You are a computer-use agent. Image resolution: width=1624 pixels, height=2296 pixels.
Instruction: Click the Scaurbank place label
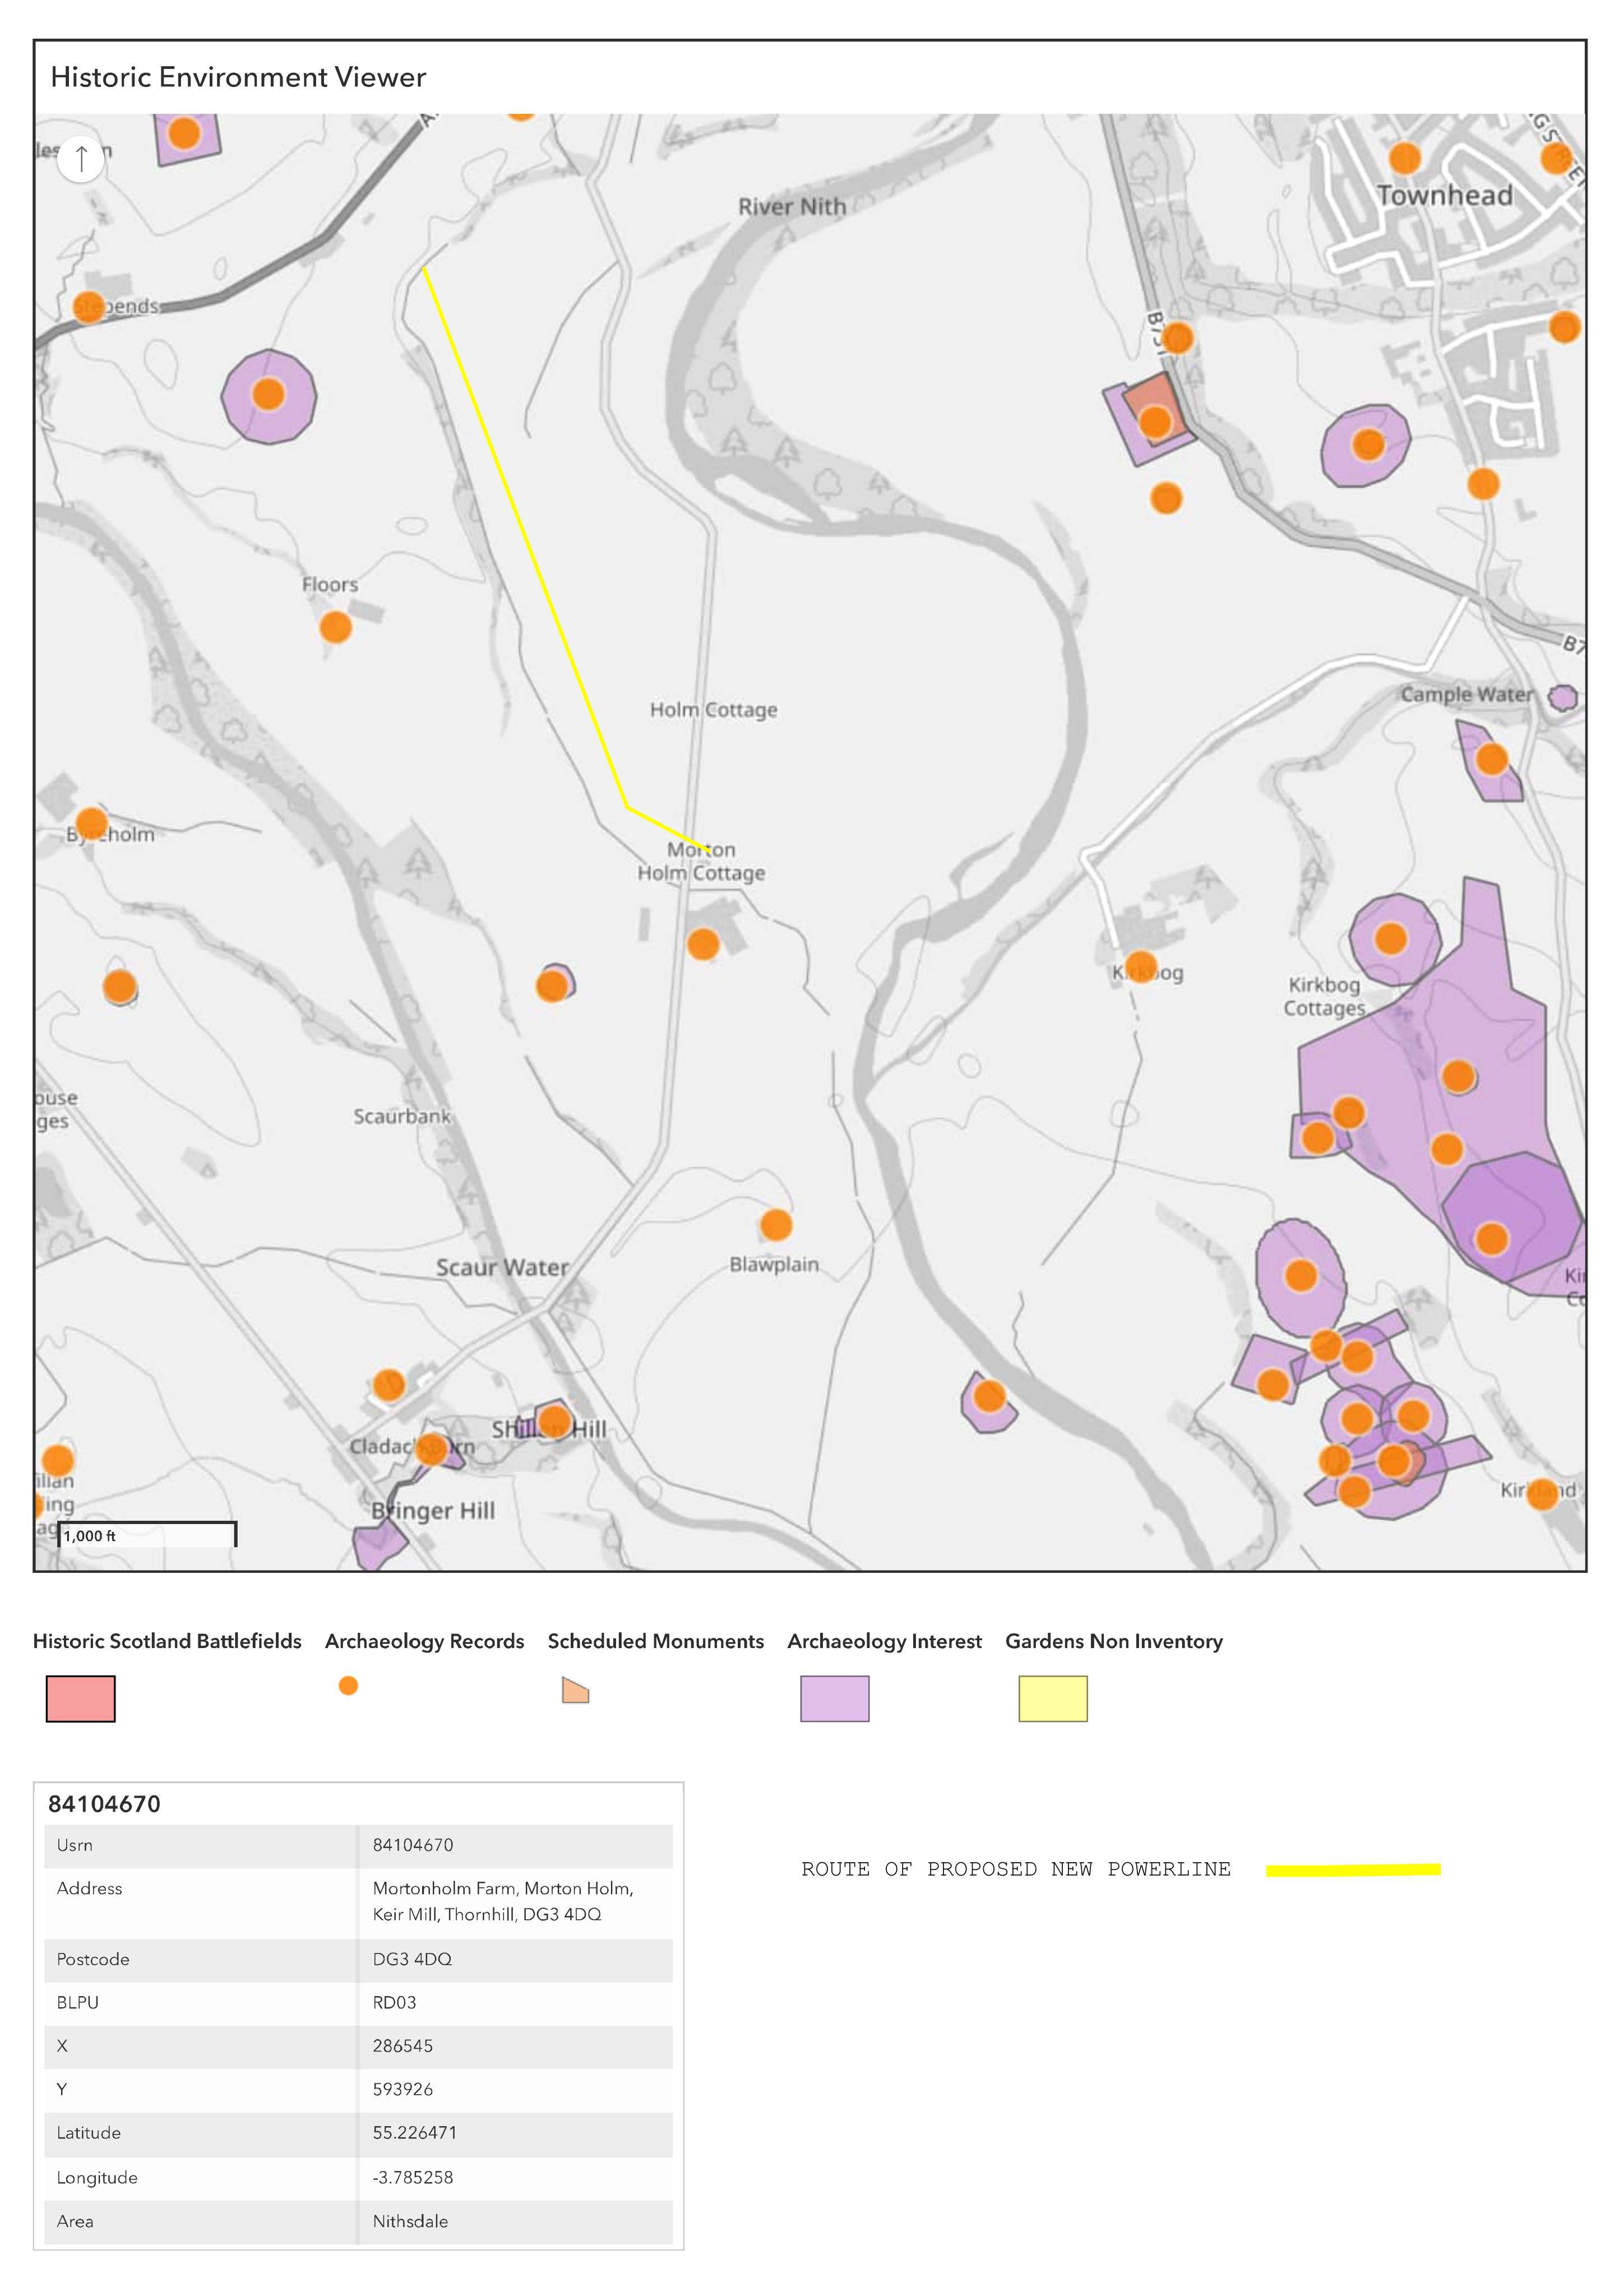[402, 1116]
